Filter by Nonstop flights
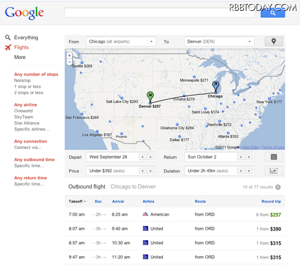 (22, 80)
